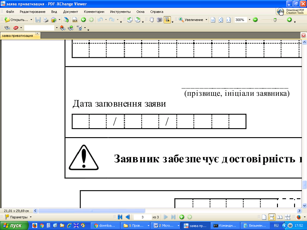Toggle single page layout
Viewport: 307px width, 230px height.
coord(264,217)
